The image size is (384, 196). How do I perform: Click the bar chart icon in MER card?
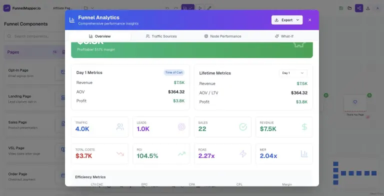(x=304, y=154)
